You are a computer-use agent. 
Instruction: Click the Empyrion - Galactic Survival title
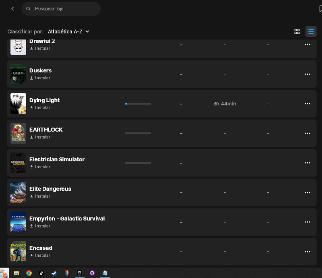pyautogui.click(x=67, y=218)
